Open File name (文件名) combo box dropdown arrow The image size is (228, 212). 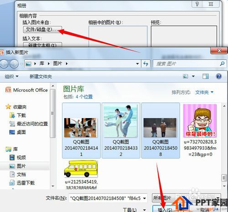coord(145,198)
